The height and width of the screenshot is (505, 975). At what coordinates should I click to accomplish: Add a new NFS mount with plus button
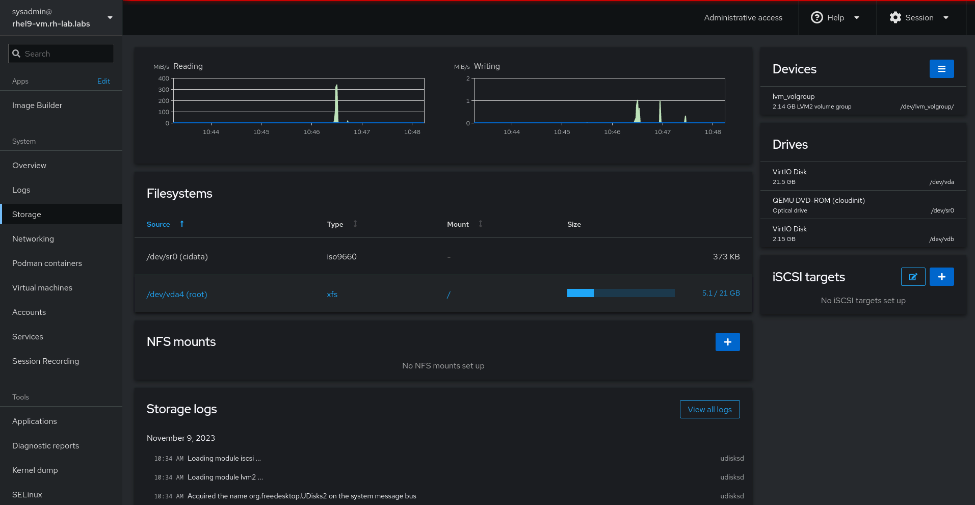pos(727,342)
